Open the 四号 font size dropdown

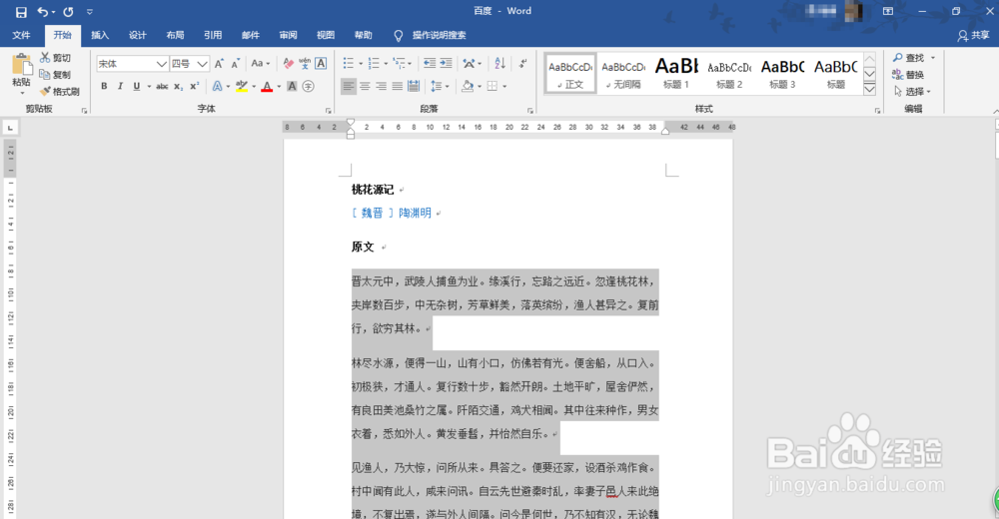[202, 64]
